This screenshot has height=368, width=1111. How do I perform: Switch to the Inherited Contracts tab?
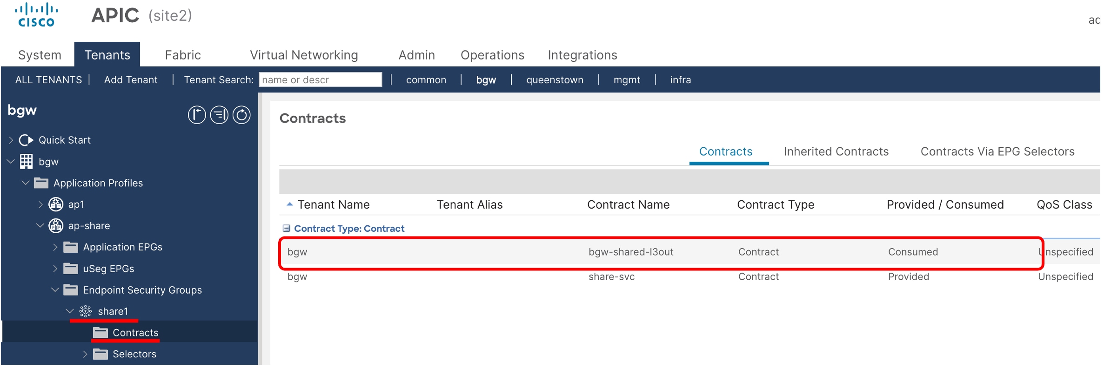point(836,151)
